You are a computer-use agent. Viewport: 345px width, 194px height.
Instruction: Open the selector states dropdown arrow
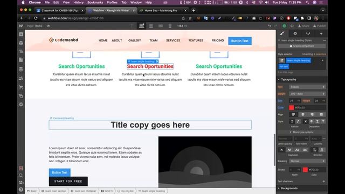(322, 60)
